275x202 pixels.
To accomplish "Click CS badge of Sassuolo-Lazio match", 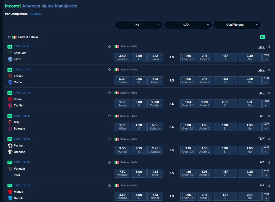I will click(10, 47).
